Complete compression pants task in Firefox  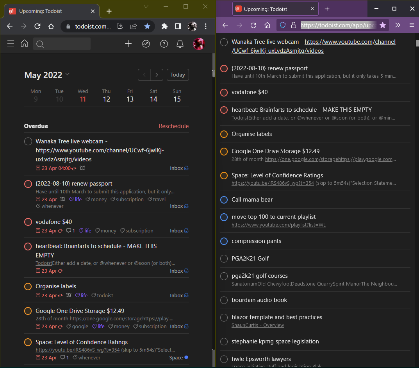point(224,241)
